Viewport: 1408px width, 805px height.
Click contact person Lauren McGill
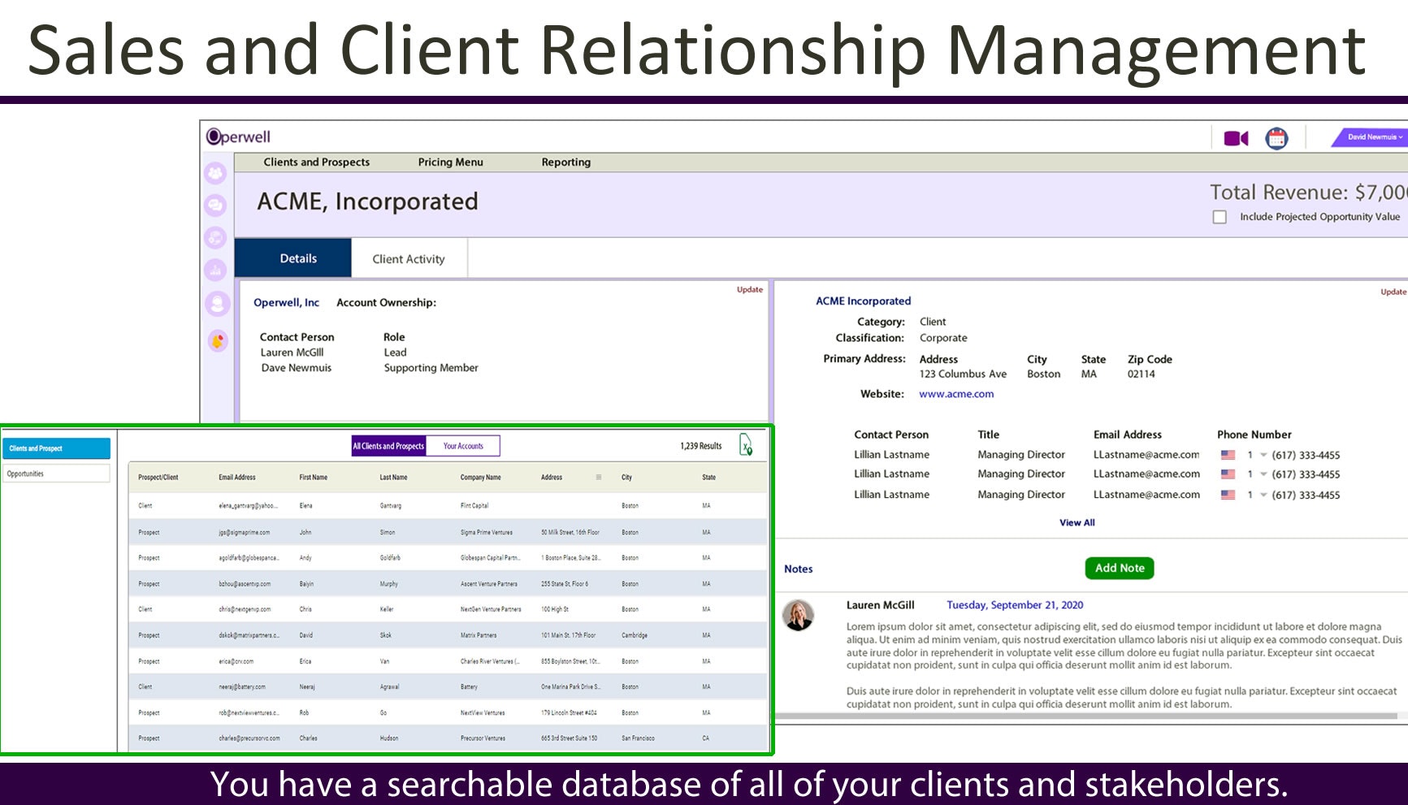292,353
